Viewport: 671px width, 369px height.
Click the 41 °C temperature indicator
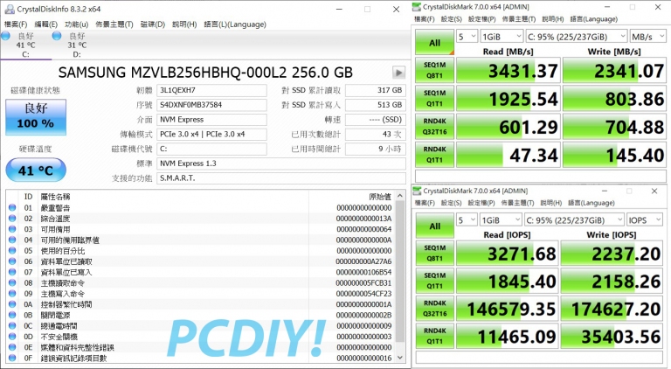36,170
